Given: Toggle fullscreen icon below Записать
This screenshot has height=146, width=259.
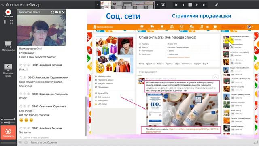Looking at the screenshot, I should (x=11, y=22).
